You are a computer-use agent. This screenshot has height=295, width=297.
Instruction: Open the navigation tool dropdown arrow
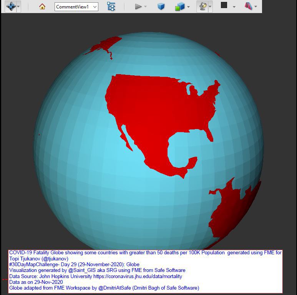[x=18, y=7]
